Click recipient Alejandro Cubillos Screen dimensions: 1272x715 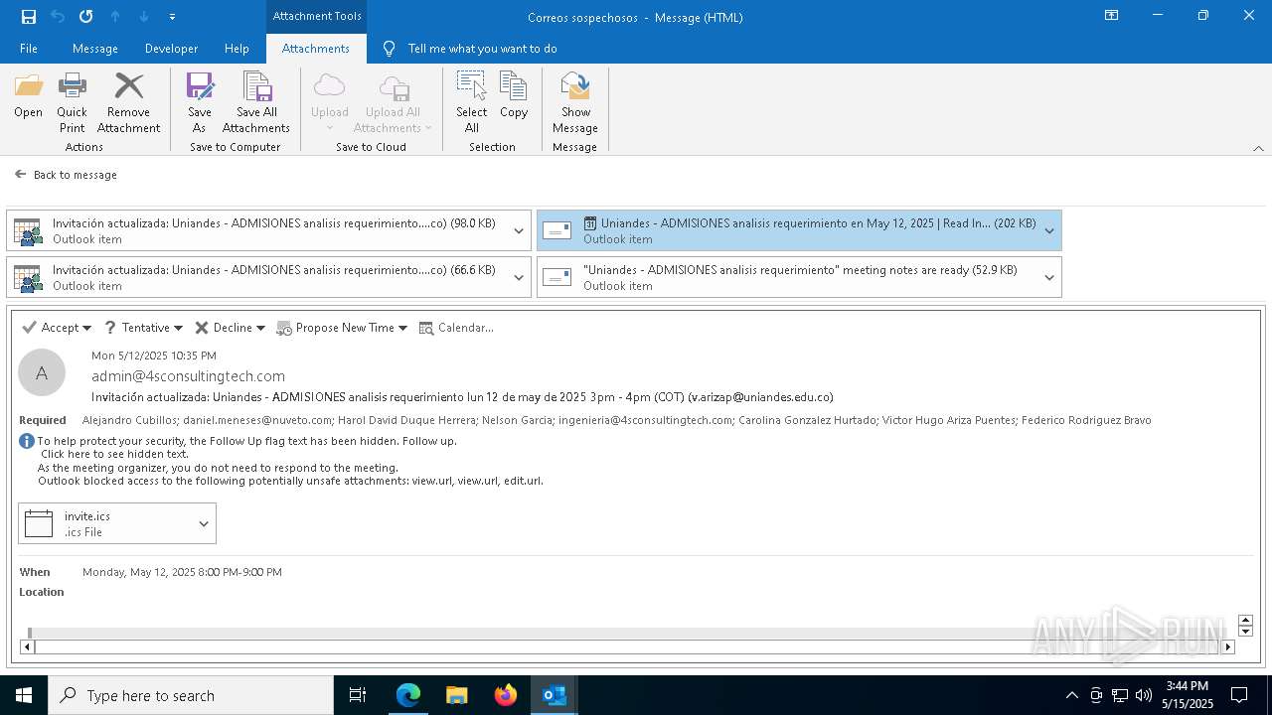(x=128, y=420)
